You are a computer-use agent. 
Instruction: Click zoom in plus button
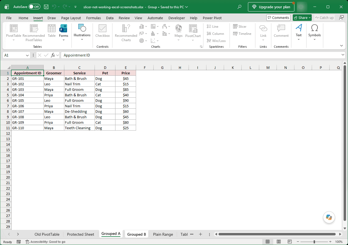(x=330, y=242)
